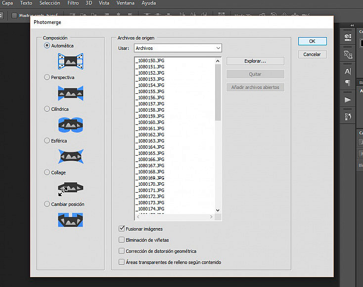Select Collage composition option
Image resolution: width=363 pixels, height=287 pixels.
47,172
